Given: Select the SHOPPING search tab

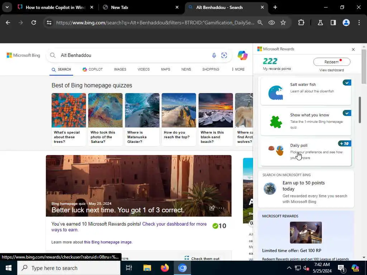Looking at the screenshot, I should [211, 69].
